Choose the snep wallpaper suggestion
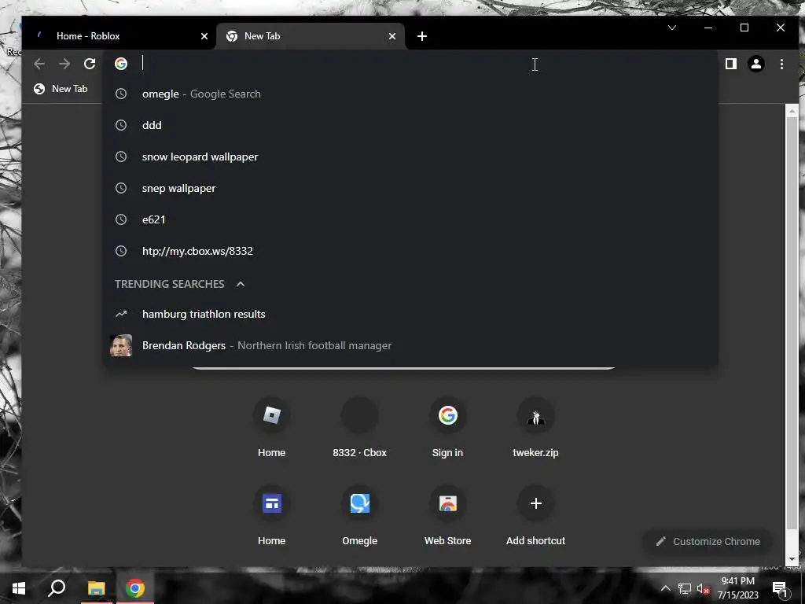This screenshot has height=604, width=805. click(410, 188)
